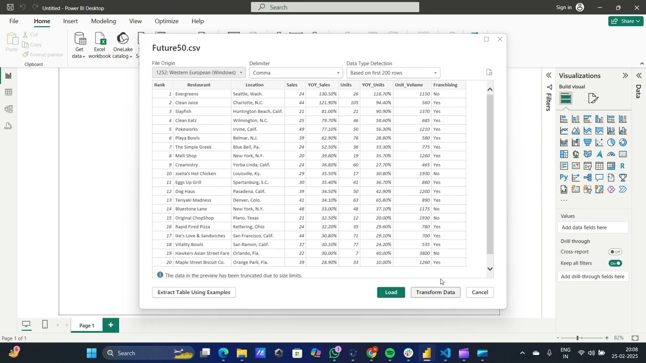Screen dimensions: 646x363
Task: Choose the Metrics trophy visual
Action: pos(623,177)
